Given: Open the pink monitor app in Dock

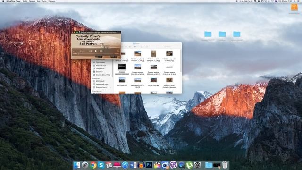Looking at the screenshot, I should point(117,165).
